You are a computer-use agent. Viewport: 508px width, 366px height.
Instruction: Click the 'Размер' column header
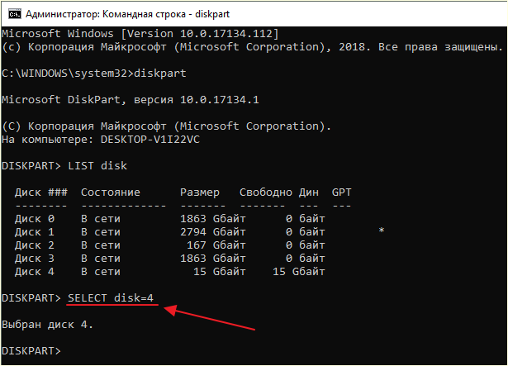click(x=200, y=193)
